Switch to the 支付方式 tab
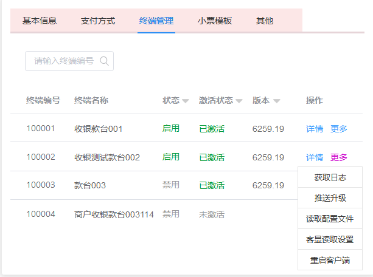 point(97,21)
